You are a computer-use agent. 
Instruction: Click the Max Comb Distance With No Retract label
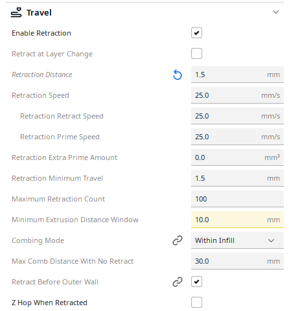[x=73, y=261]
